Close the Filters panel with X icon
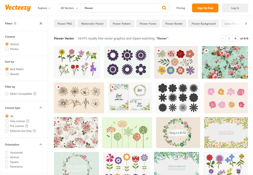Image resolution: width=253 pixels, height=175 pixels. (x=41, y=23)
